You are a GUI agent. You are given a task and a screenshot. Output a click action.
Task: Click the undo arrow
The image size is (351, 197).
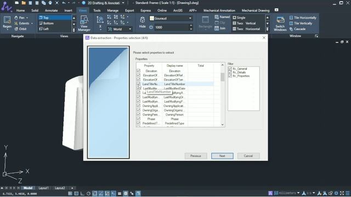(64, 3)
